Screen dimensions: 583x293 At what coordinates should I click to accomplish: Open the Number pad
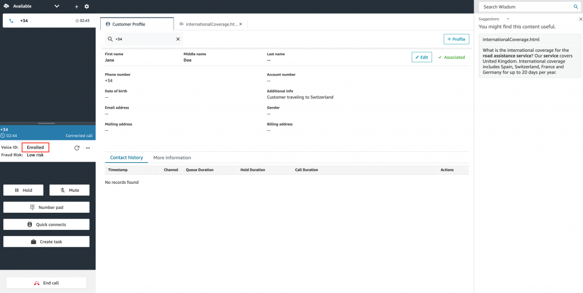47,207
